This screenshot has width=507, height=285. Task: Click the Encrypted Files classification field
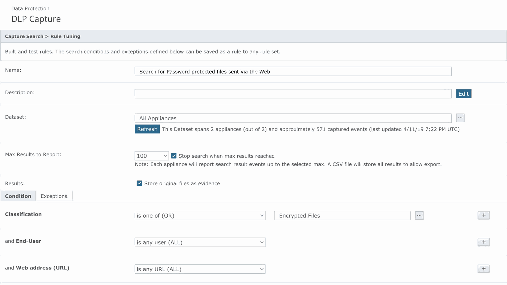pyautogui.click(x=342, y=216)
